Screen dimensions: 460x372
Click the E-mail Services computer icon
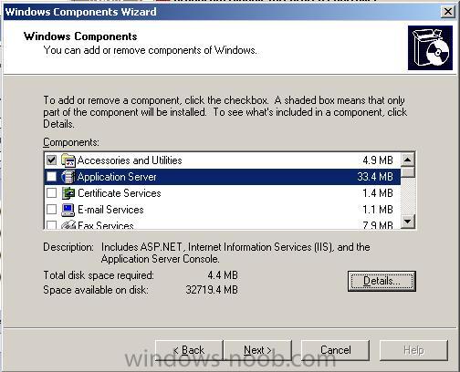click(68, 210)
